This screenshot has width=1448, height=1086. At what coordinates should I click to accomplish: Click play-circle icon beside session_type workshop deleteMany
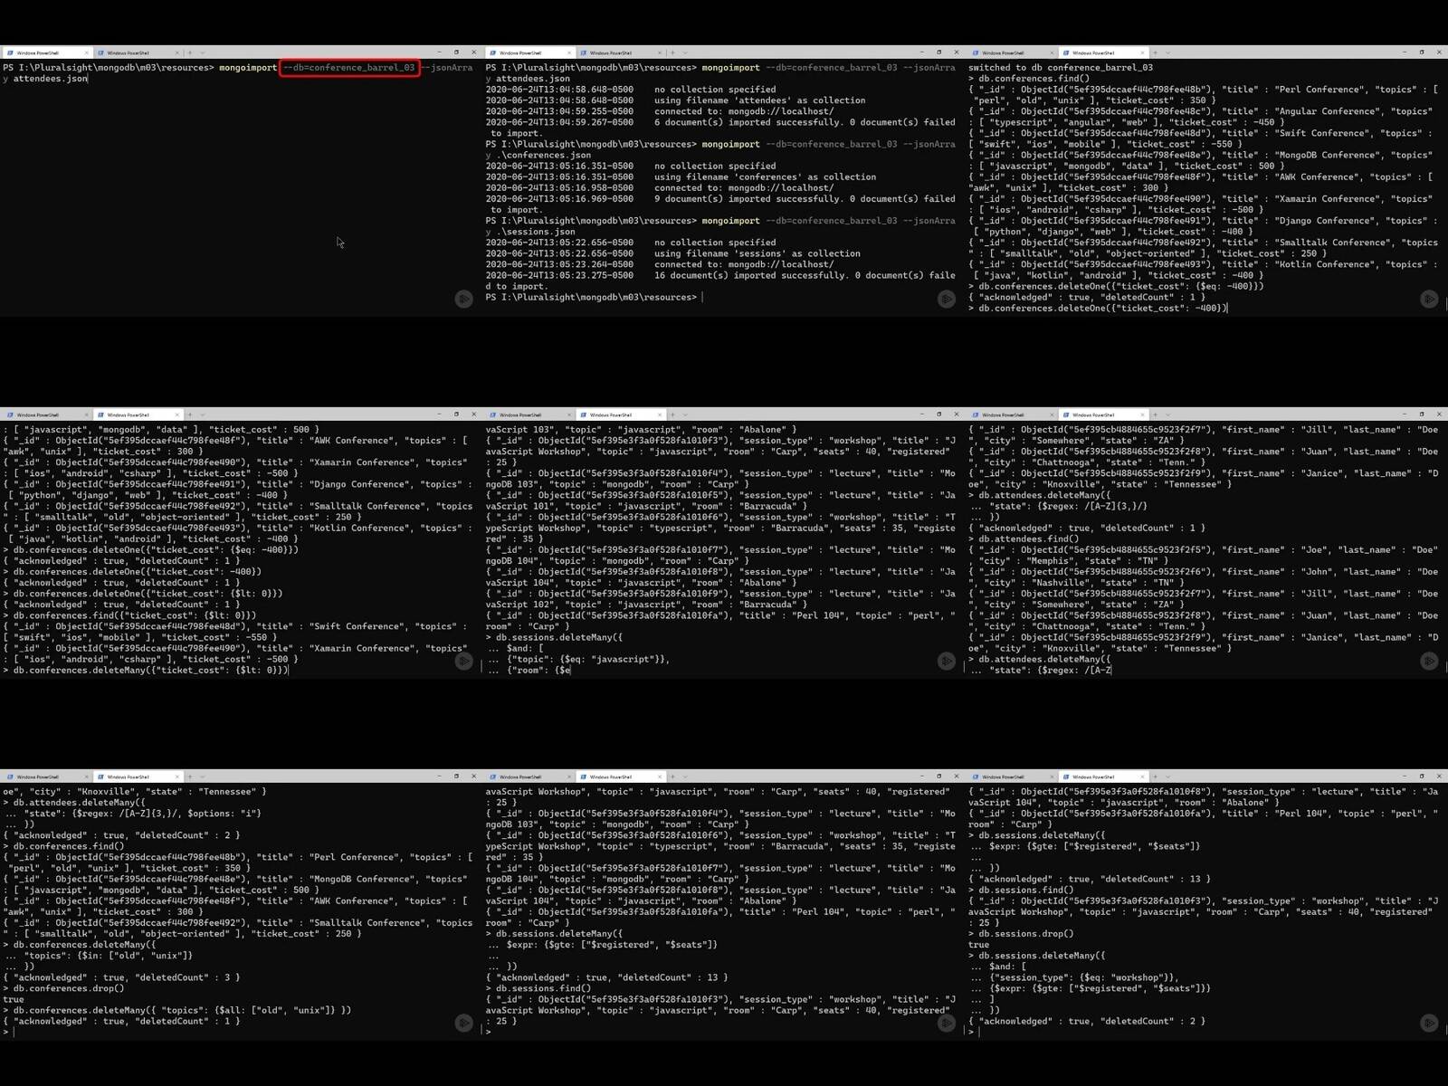point(1429,1023)
